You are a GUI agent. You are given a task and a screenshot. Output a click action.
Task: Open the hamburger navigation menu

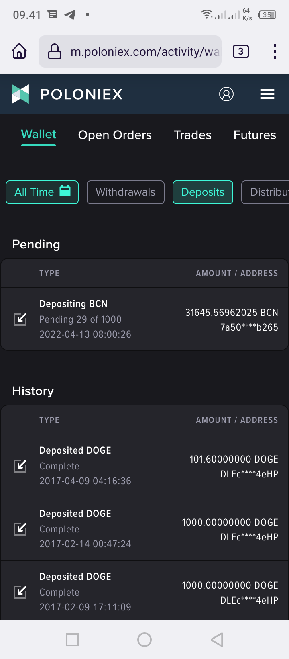(267, 94)
